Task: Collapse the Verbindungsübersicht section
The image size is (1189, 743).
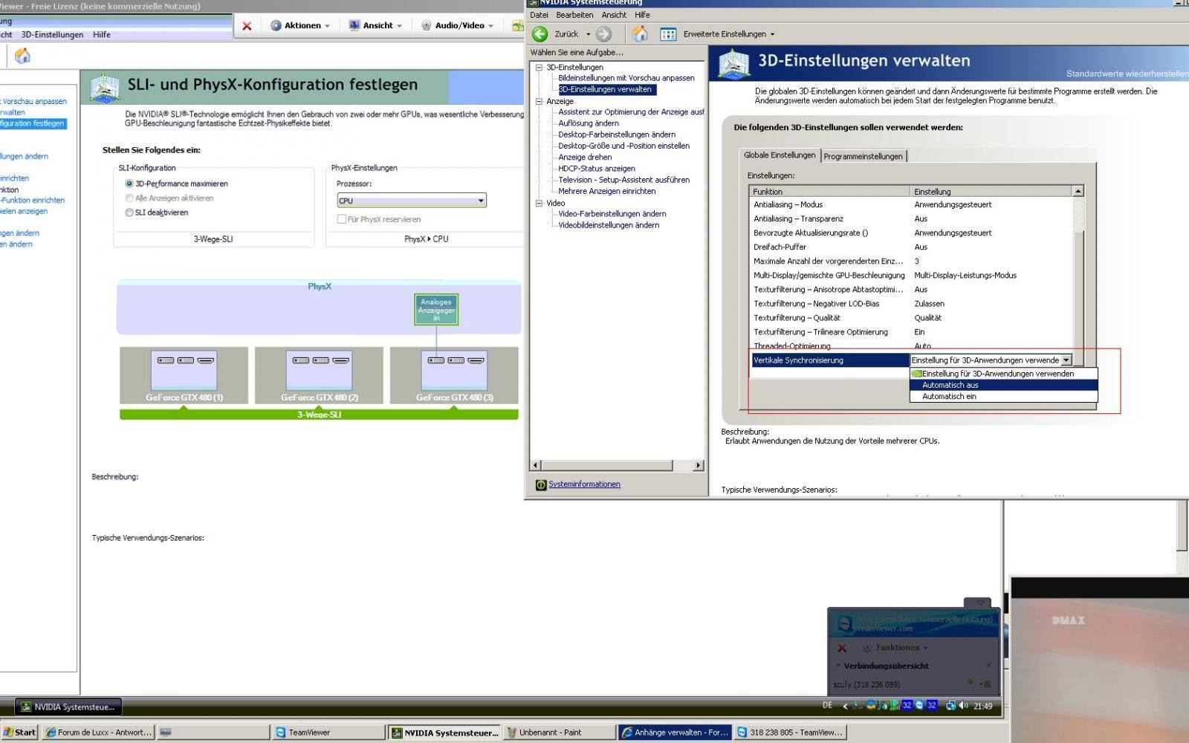Action: pyautogui.click(x=838, y=666)
